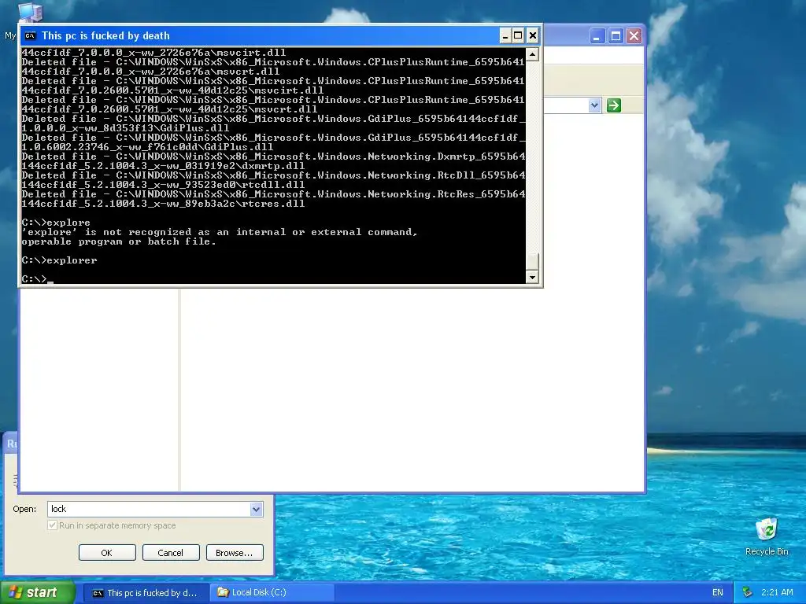Close the command prompt window
This screenshot has width=806, height=604.
point(533,35)
